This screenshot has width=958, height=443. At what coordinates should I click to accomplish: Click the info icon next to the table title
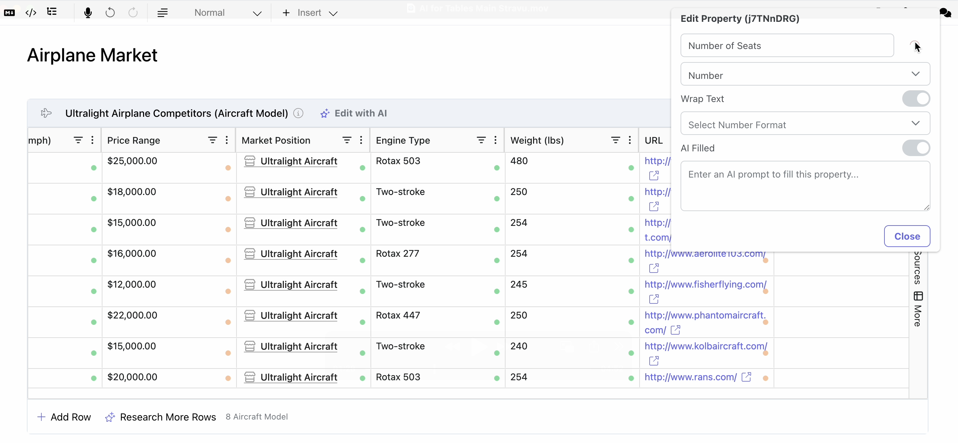pyautogui.click(x=298, y=113)
